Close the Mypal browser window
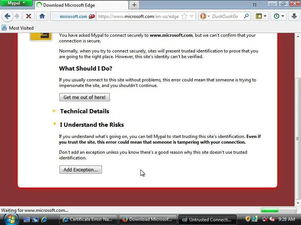 [x=295, y=3]
